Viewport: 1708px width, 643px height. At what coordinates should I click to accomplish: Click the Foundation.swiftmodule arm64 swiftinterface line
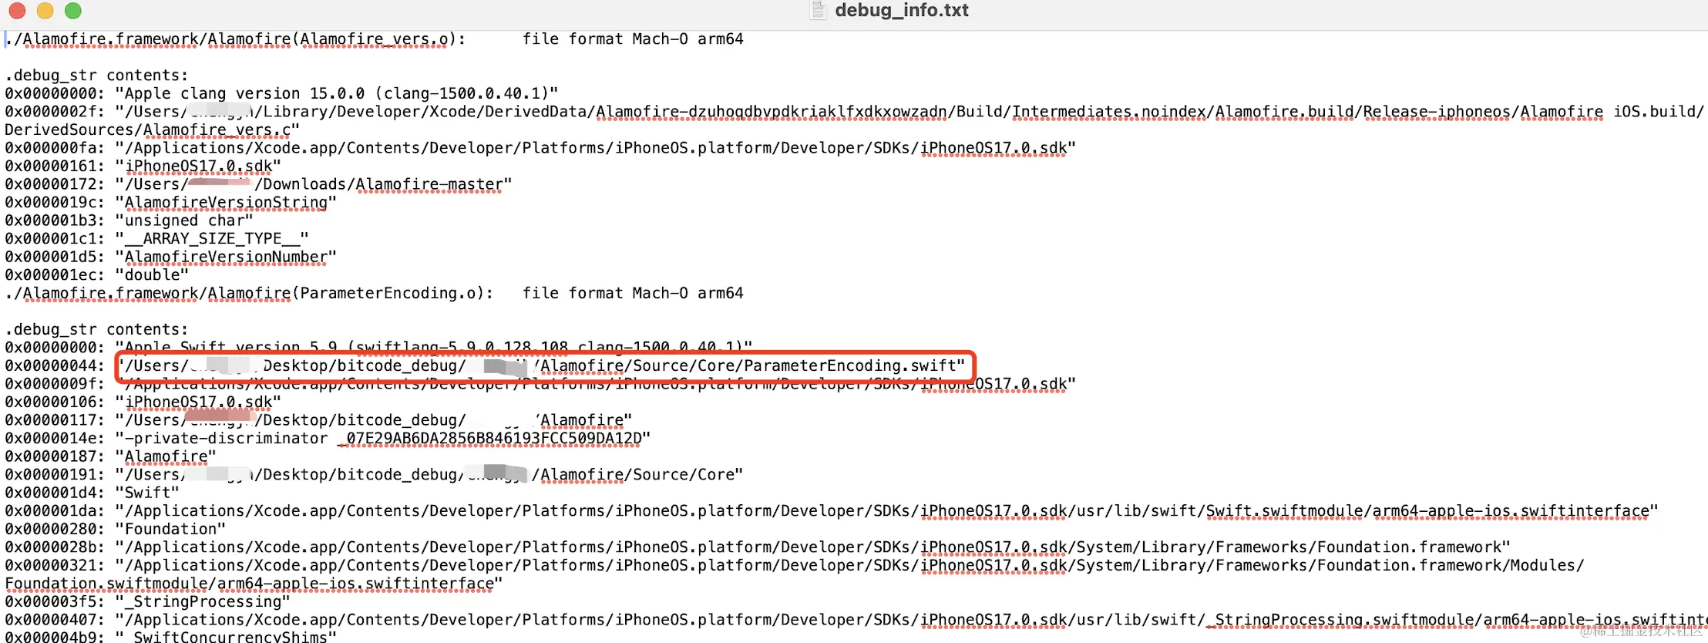point(254,584)
